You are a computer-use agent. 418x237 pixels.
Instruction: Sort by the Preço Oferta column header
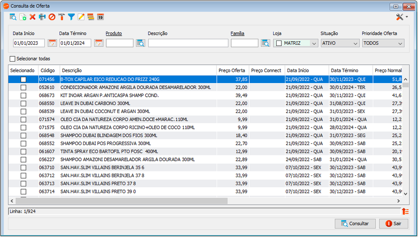coord(233,70)
